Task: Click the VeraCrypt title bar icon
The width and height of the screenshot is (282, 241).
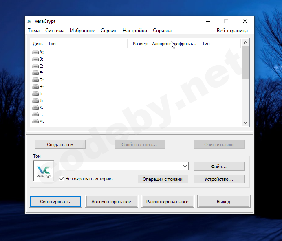Action: coord(29,21)
